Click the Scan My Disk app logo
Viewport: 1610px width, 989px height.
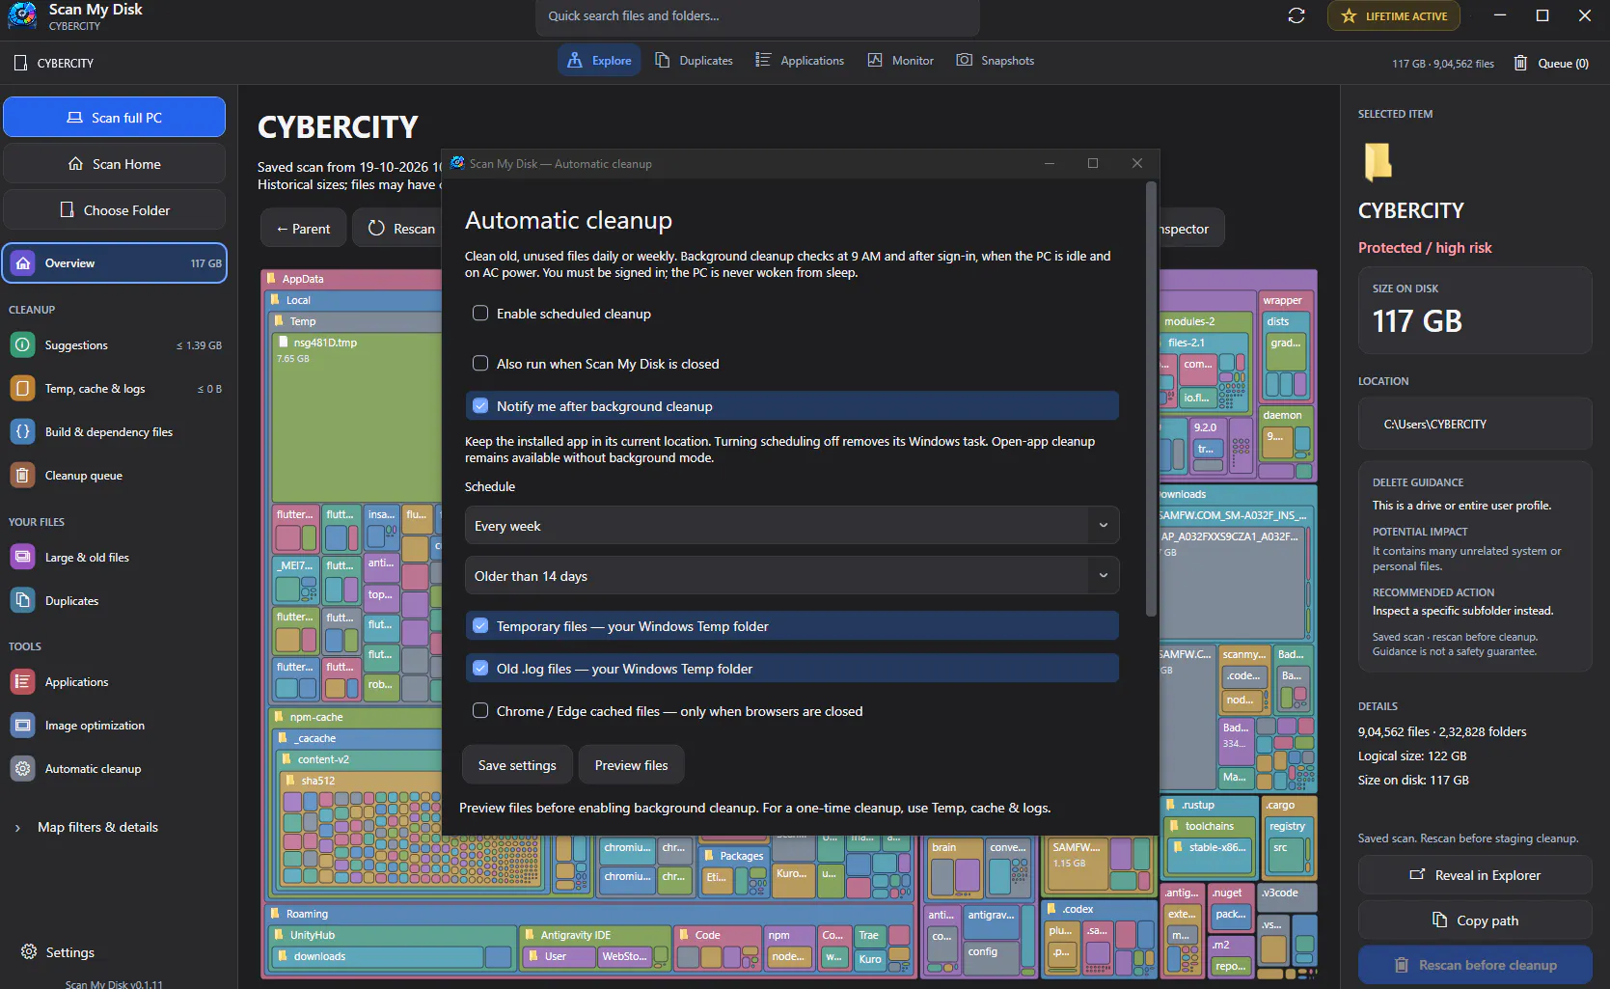[x=22, y=16]
